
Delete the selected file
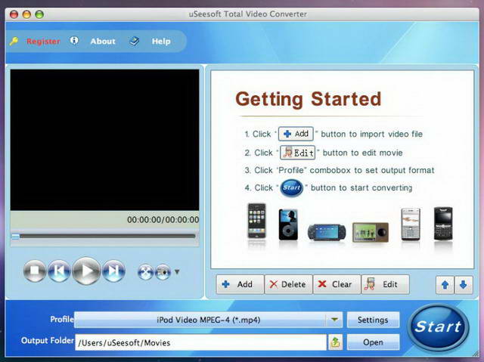click(x=288, y=284)
